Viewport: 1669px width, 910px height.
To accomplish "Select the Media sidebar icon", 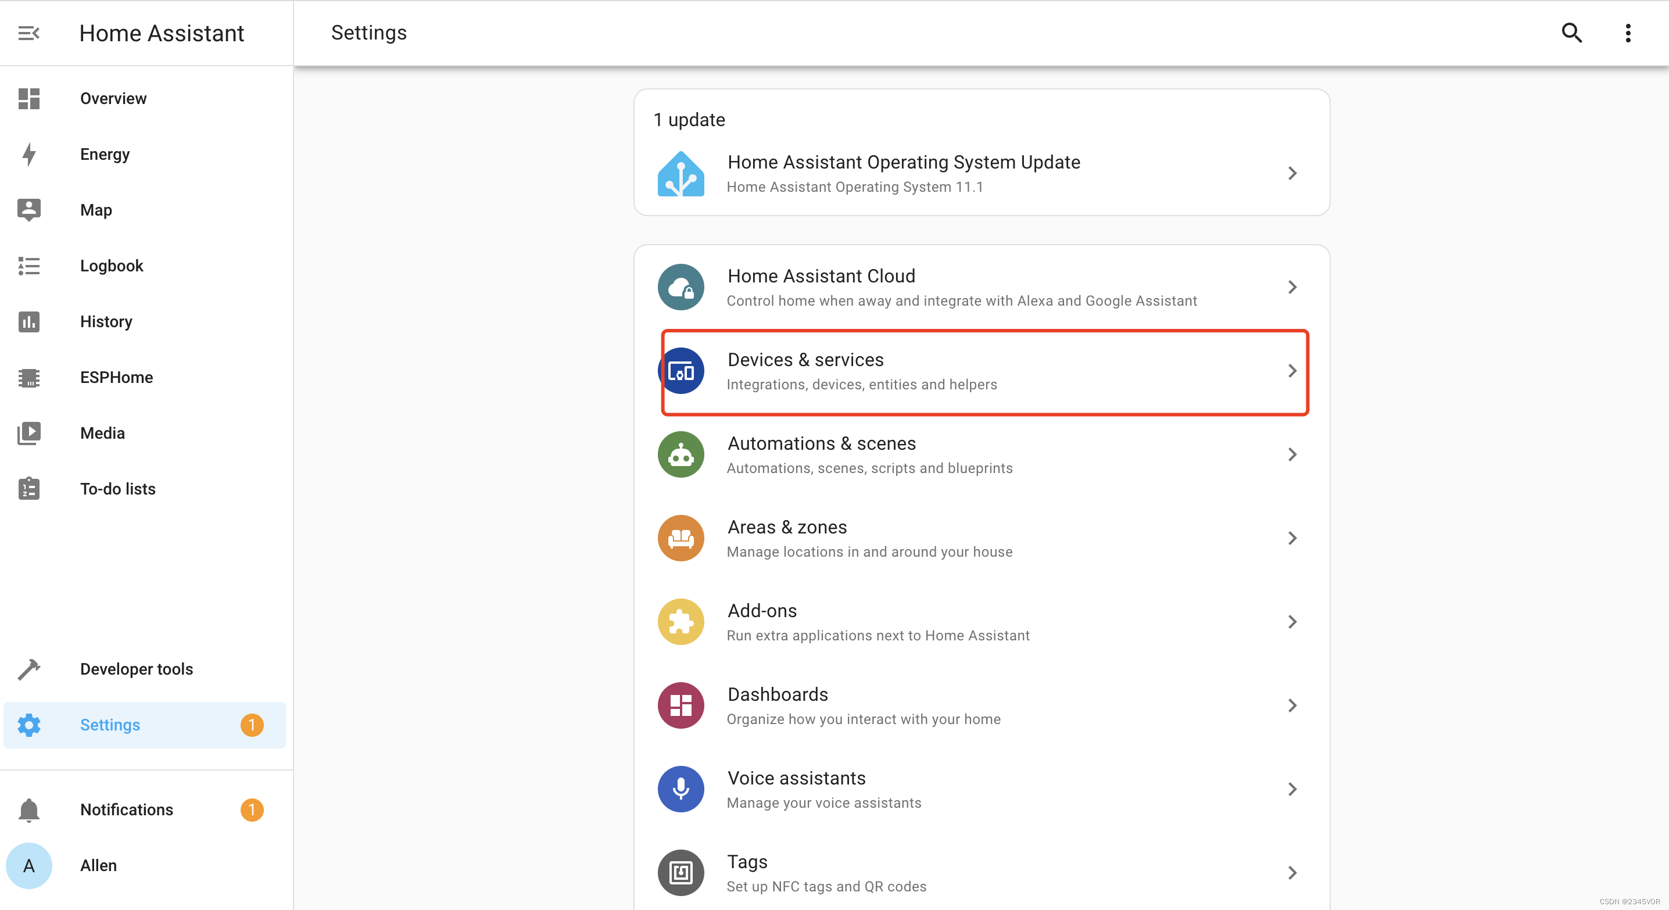I will coord(29,433).
